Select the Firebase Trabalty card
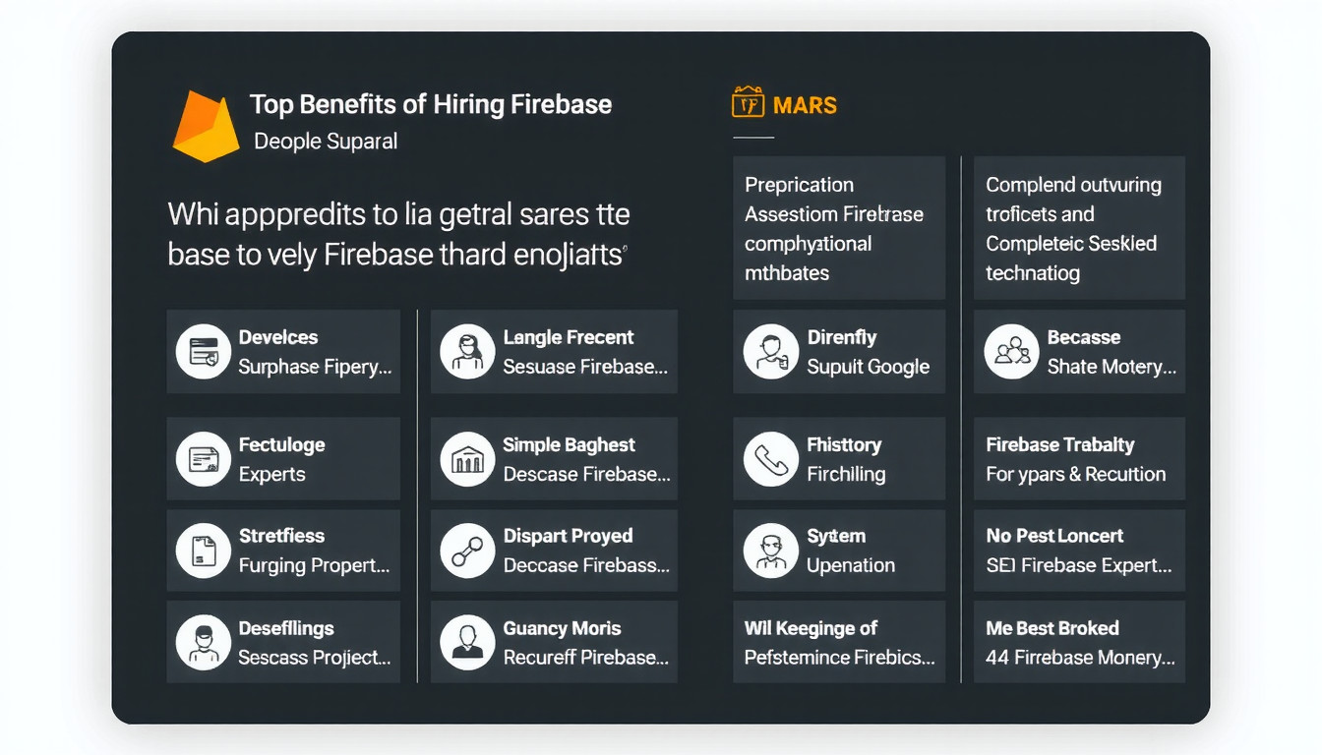The width and height of the screenshot is (1322, 755). [1079, 459]
